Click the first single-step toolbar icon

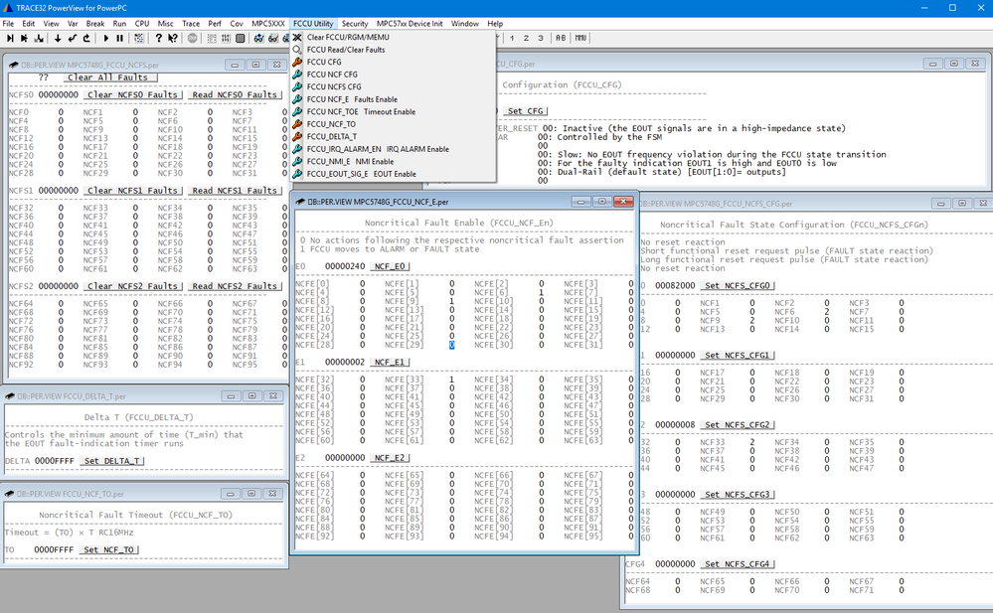pos(10,38)
